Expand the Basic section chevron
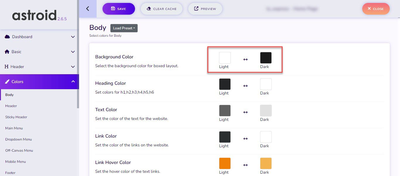The image size is (400, 176). tap(73, 52)
